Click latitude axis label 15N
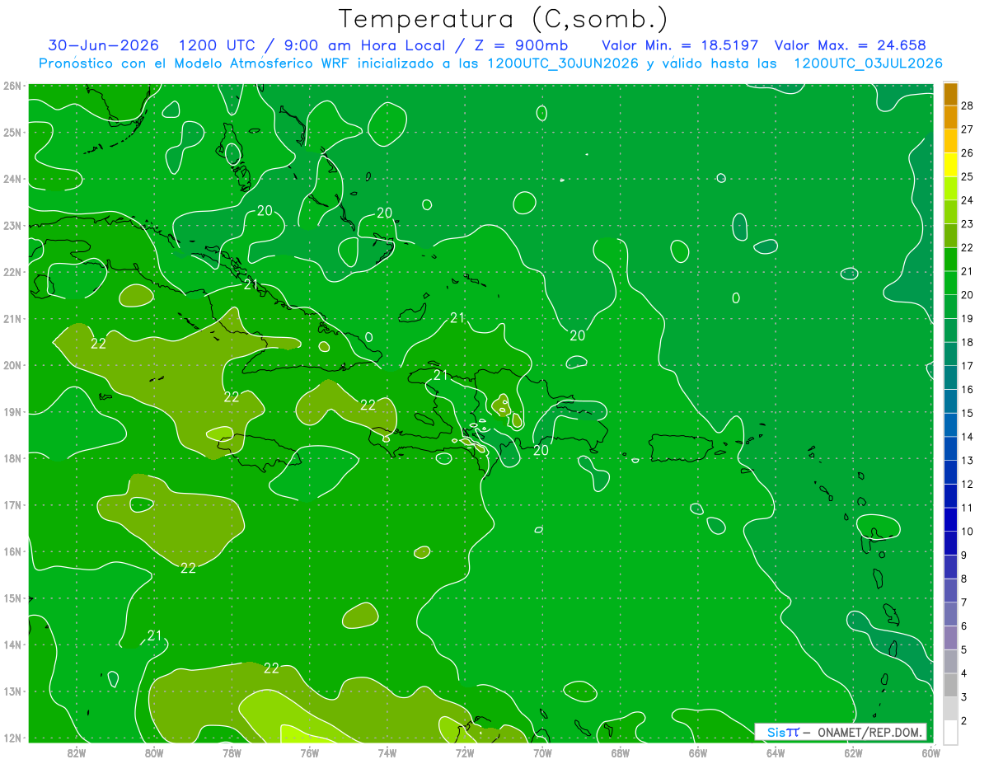 coord(12,598)
